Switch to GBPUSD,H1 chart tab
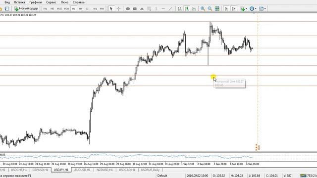 (x=40, y=170)
